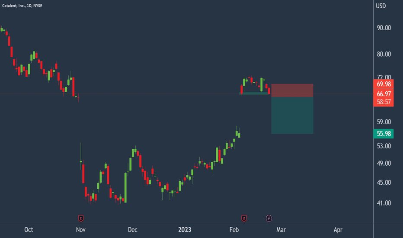Click the 58:57 countdown timer label
Viewport: 403px width, 238px height.
tap(384, 102)
